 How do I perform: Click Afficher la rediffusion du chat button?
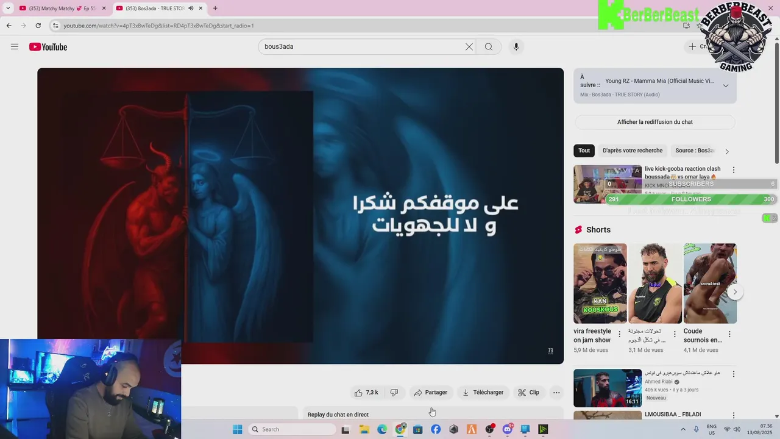pos(655,122)
